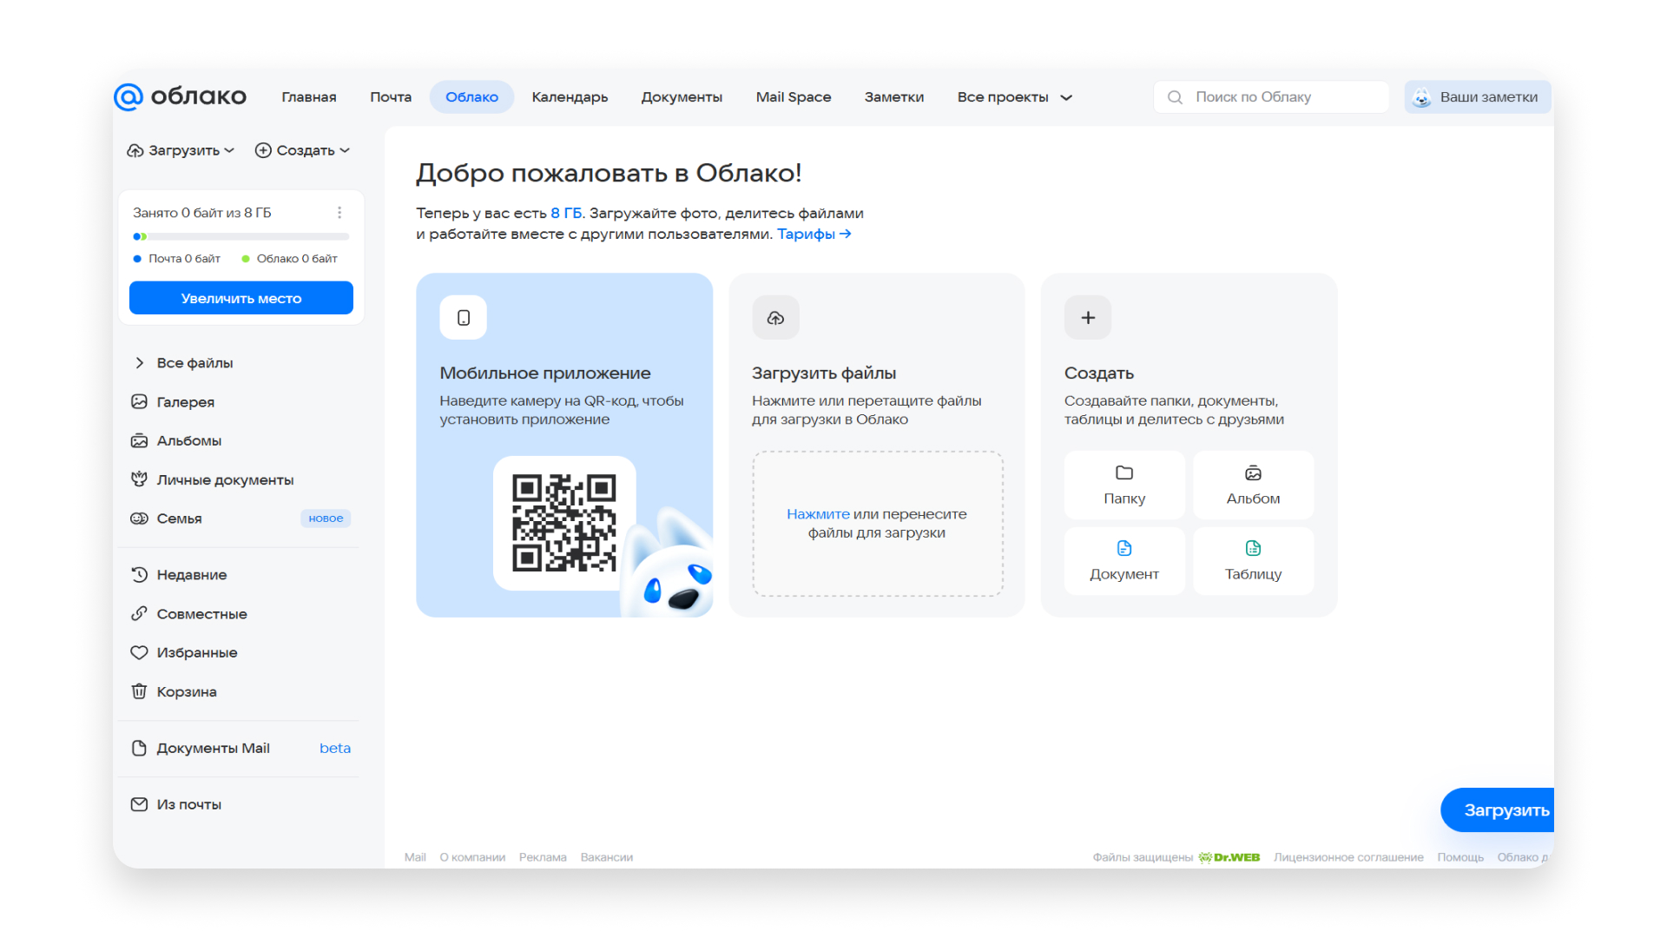Click the Корзина trash icon
This screenshot has height=938, width=1667.
[x=139, y=691]
